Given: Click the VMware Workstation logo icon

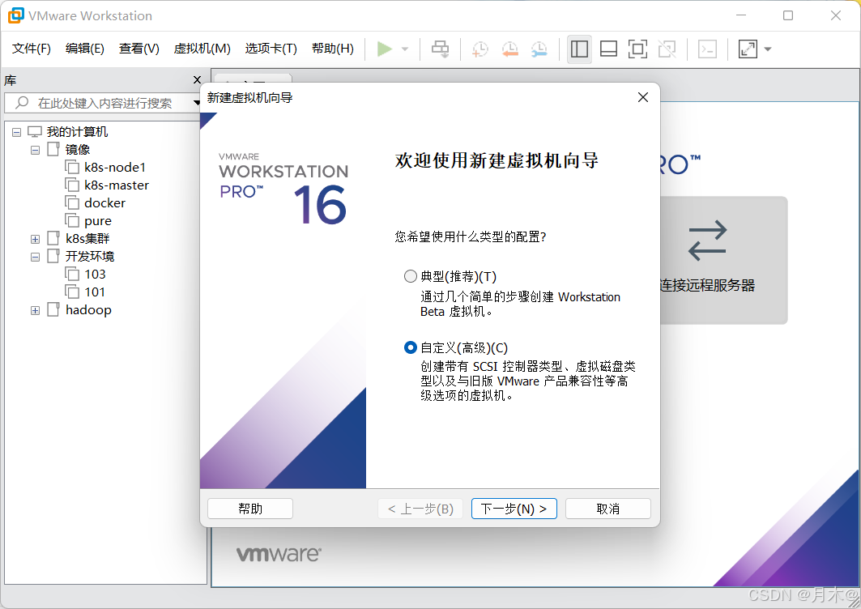Looking at the screenshot, I should 16,15.
